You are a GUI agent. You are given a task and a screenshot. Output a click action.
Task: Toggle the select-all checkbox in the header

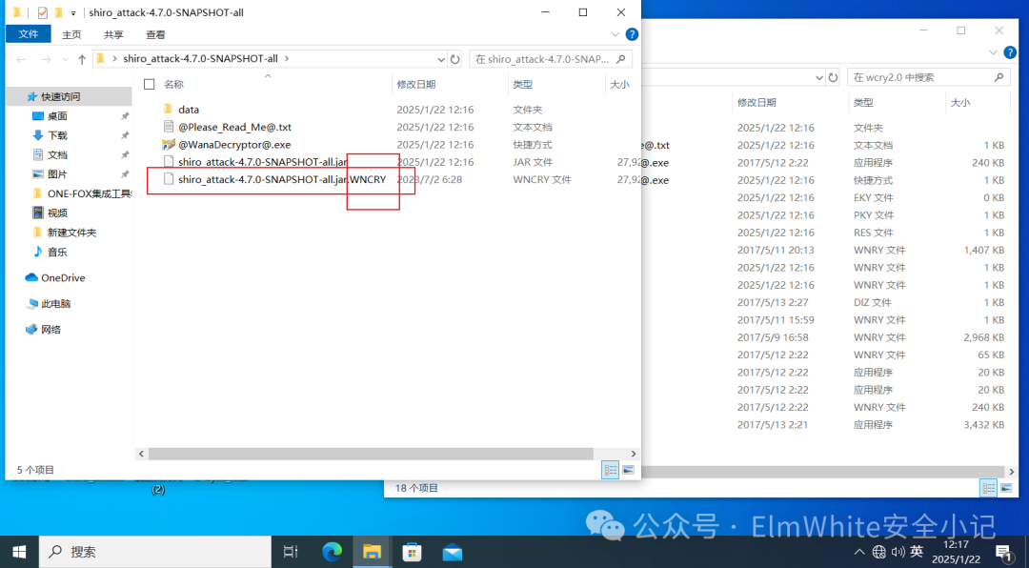click(149, 84)
